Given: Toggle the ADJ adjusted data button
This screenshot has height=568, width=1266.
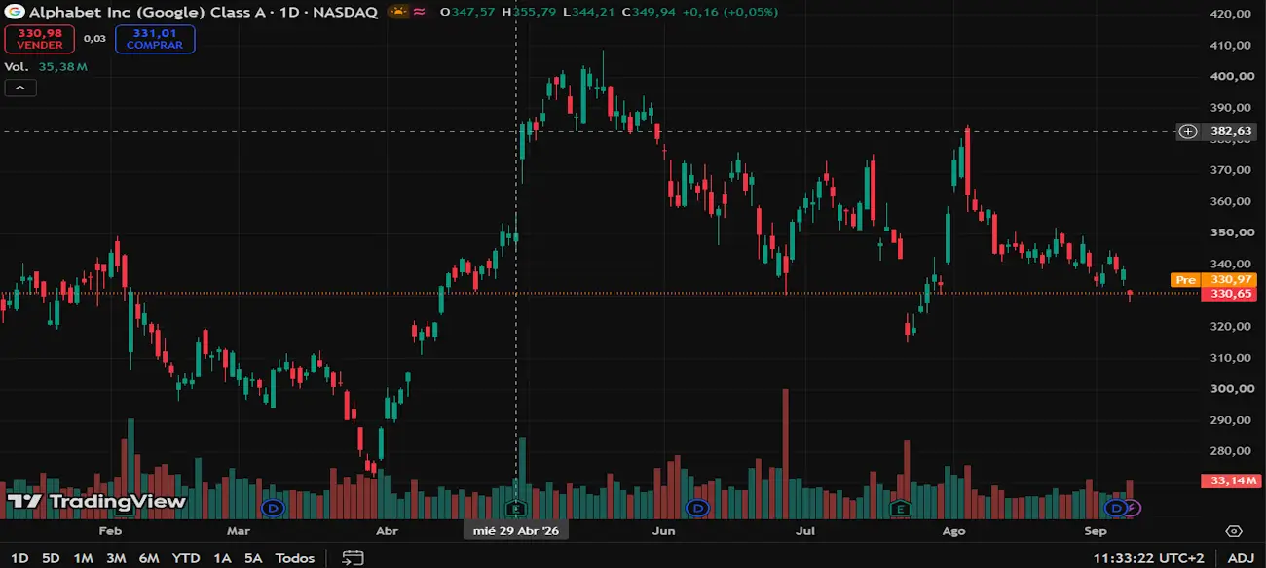Looking at the screenshot, I should 1241,558.
